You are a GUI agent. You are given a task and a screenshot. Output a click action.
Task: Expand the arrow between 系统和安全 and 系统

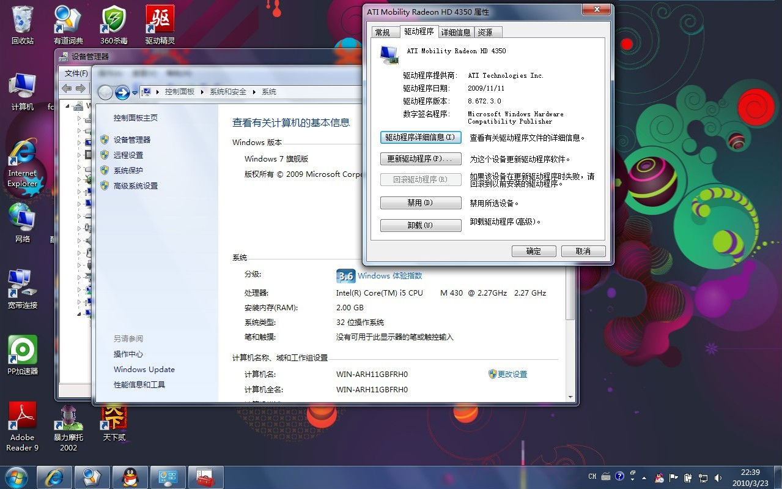(254, 92)
